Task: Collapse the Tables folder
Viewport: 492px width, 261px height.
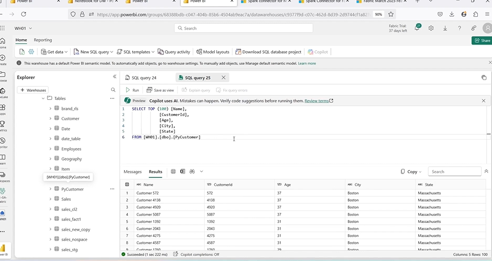Action: (x=43, y=98)
